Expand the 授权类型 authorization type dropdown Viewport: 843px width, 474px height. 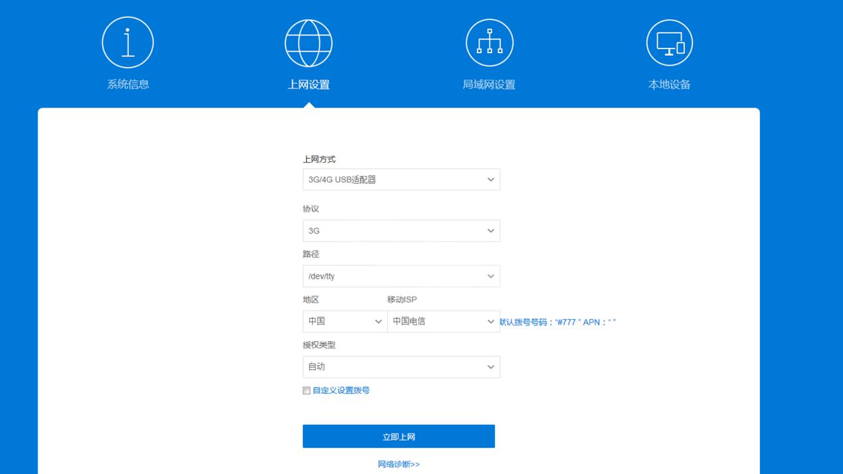click(x=401, y=366)
